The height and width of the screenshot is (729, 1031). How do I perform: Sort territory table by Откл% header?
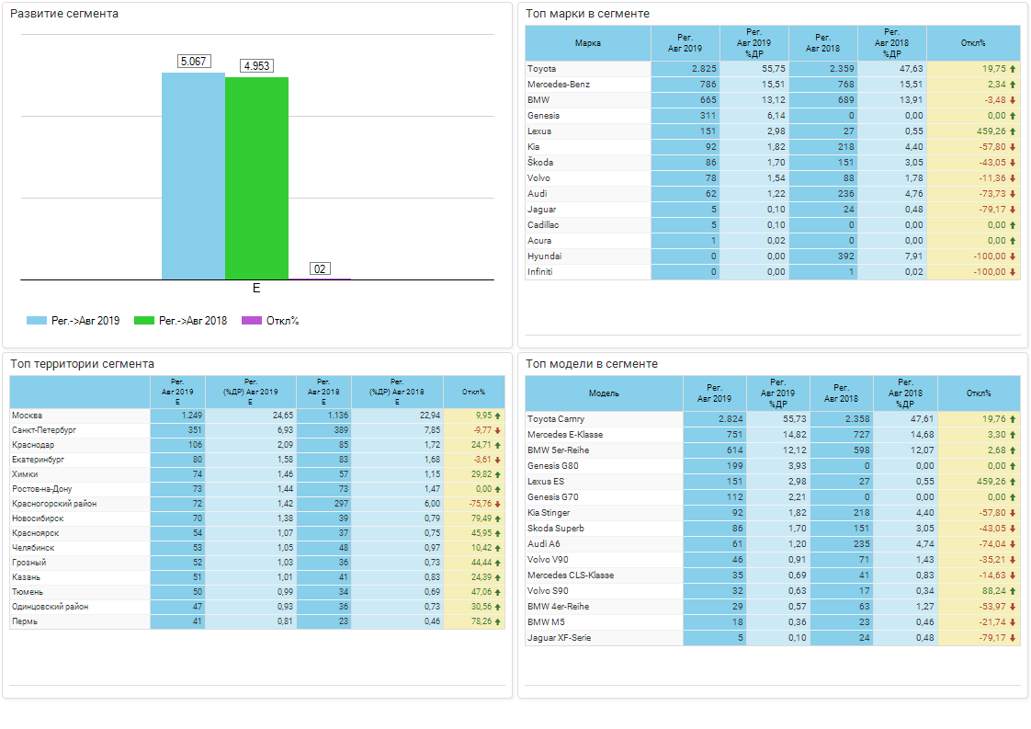pos(473,392)
